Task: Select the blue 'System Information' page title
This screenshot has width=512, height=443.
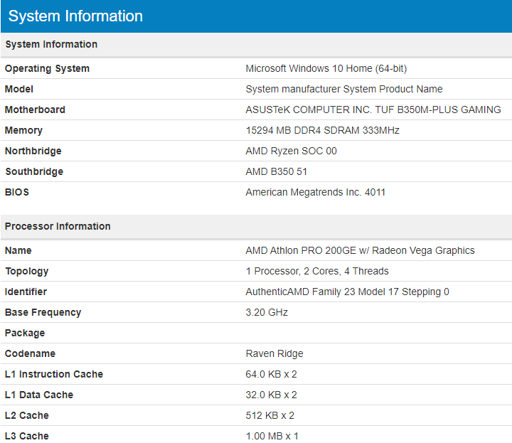Action: coord(75,16)
